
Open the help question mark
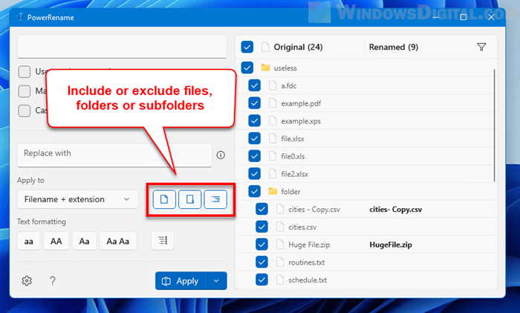[53, 281]
